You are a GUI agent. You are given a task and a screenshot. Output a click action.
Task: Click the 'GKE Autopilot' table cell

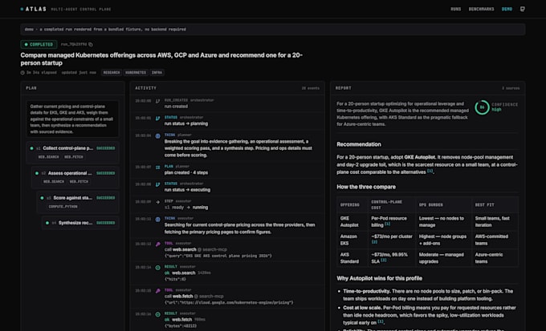[352, 221]
